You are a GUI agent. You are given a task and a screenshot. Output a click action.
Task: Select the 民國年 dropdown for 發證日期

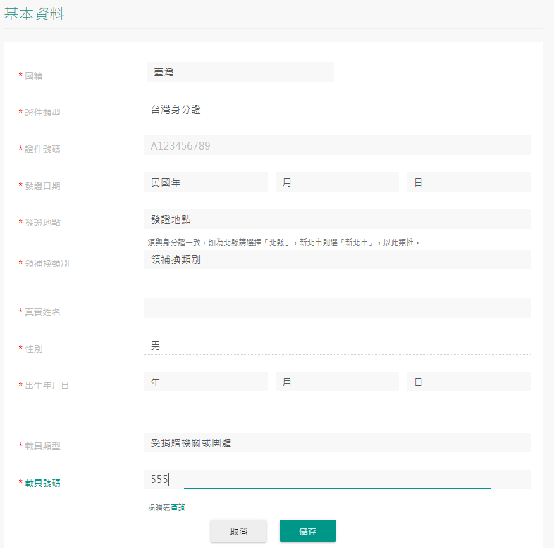click(x=206, y=182)
